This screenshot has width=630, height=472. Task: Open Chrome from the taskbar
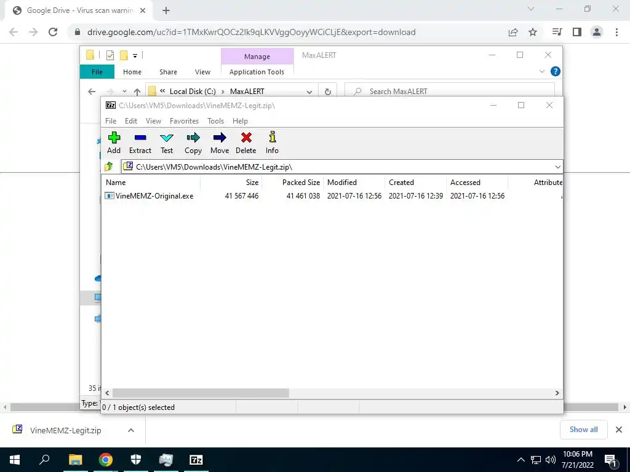[x=106, y=460]
